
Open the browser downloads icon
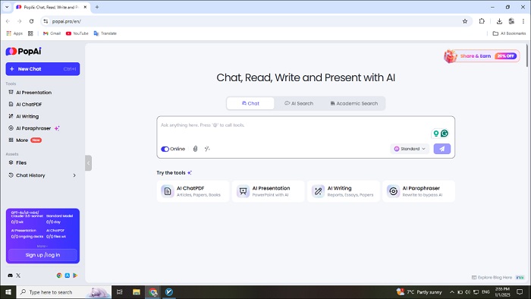tap(499, 21)
